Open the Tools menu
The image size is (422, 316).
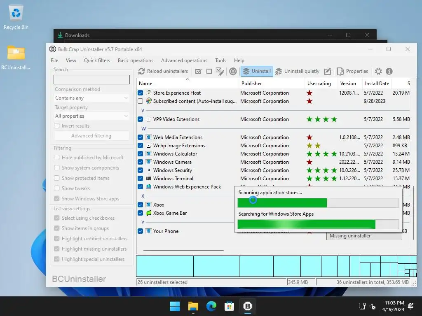tap(221, 60)
